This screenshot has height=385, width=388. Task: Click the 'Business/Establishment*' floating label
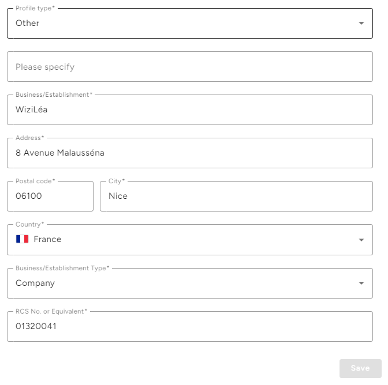pos(54,95)
